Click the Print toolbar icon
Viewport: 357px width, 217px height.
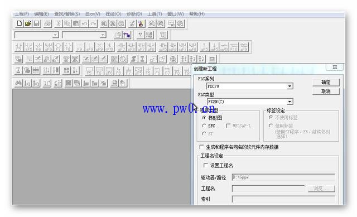pyautogui.click(x=47, y=23)
